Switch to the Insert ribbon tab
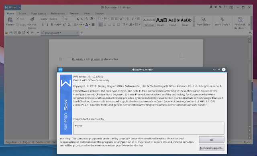Image resolution: width=257 pixels, height=156 pixels. pos(22,13)
